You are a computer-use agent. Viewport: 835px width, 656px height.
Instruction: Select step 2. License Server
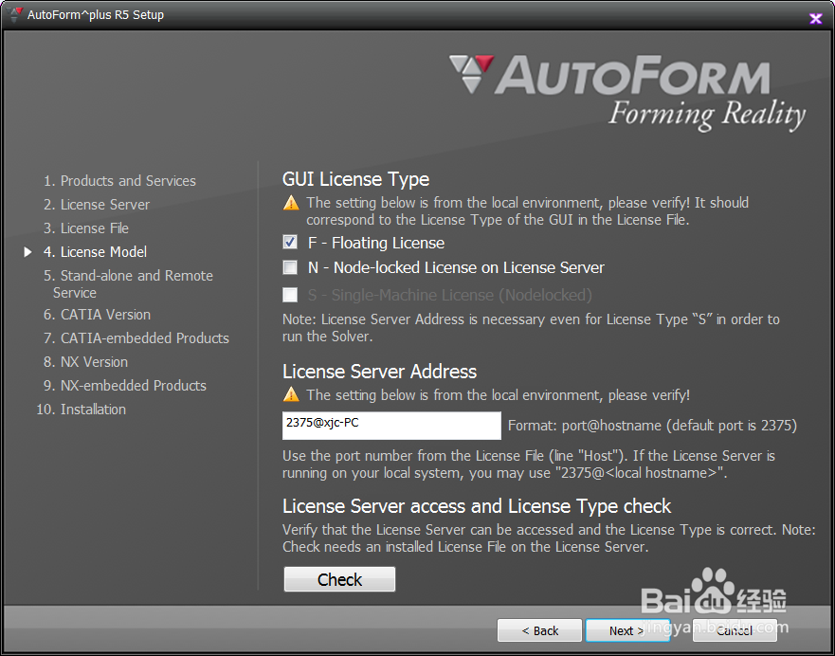click(97, 205)
